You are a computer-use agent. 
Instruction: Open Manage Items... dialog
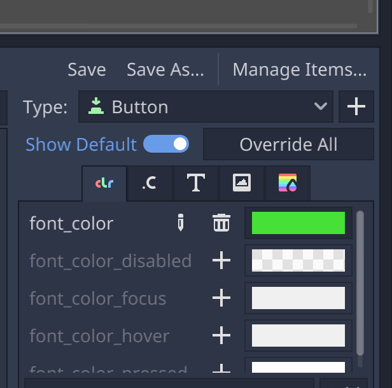coord(300,69)
